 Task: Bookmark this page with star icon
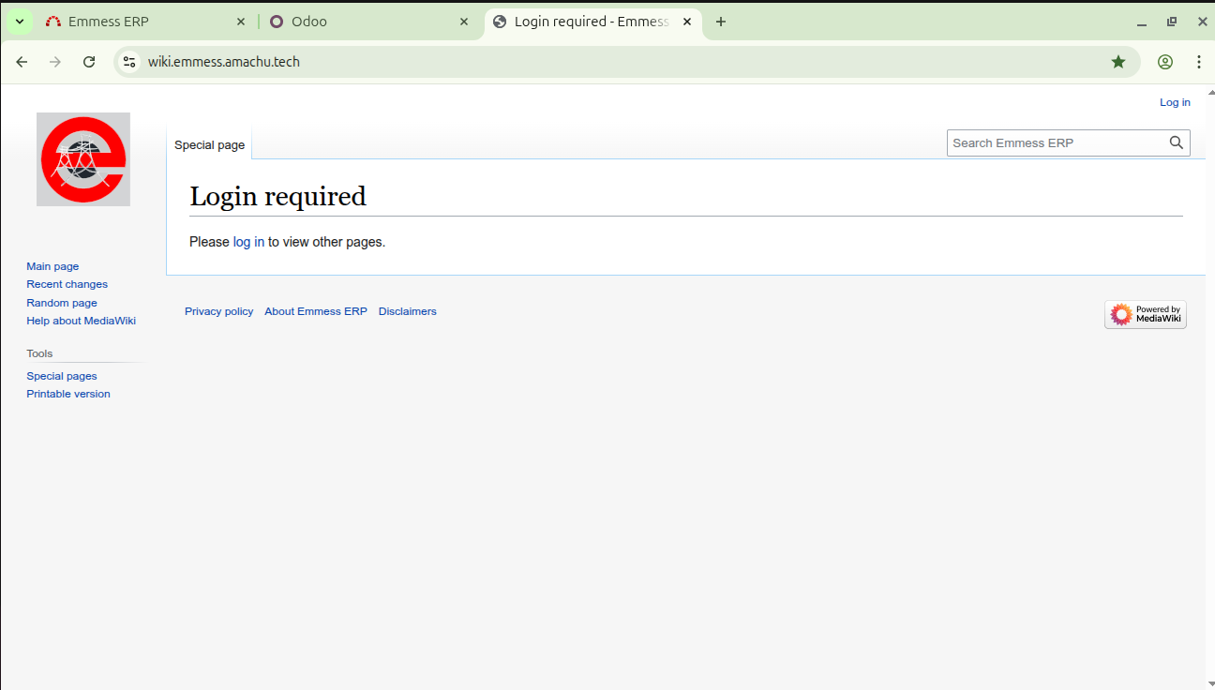point(1117,62)
